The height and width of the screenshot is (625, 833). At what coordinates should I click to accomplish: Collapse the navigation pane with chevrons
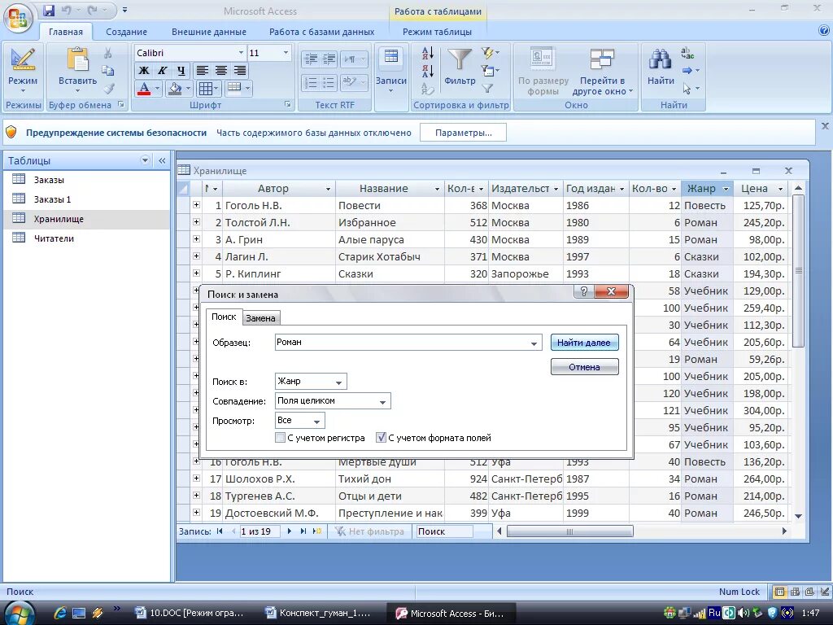(162, 160)
